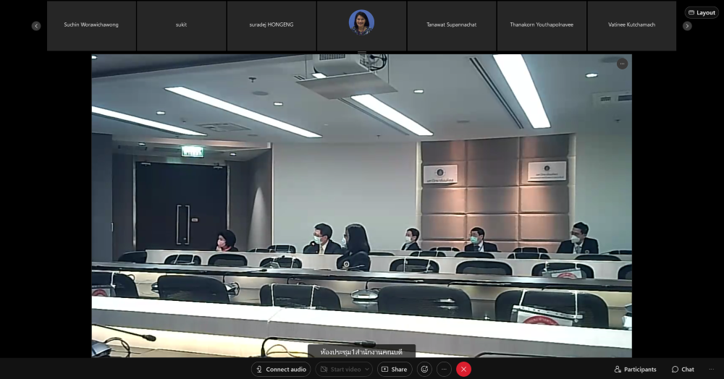Viewport: 724px width, 379px height.
Task: Open the Participants panel
Action: (635, 369)
